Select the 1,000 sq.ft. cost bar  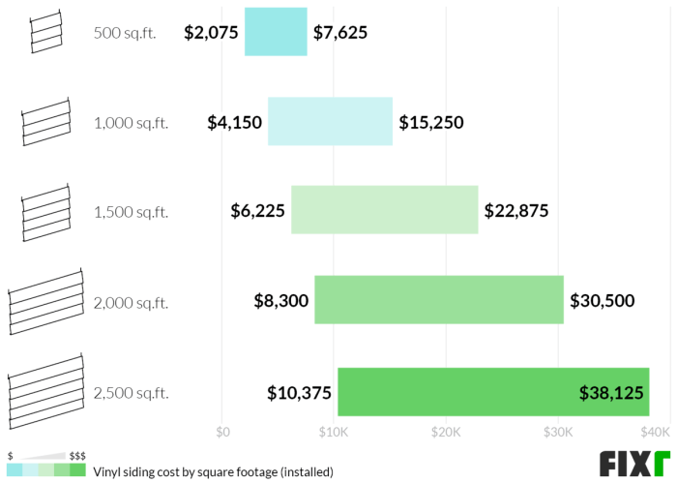click(x=330, y=122)
